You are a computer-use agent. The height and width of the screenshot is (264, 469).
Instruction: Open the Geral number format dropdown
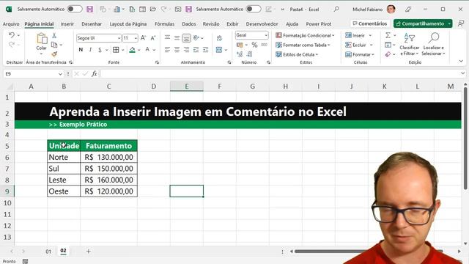266,35
